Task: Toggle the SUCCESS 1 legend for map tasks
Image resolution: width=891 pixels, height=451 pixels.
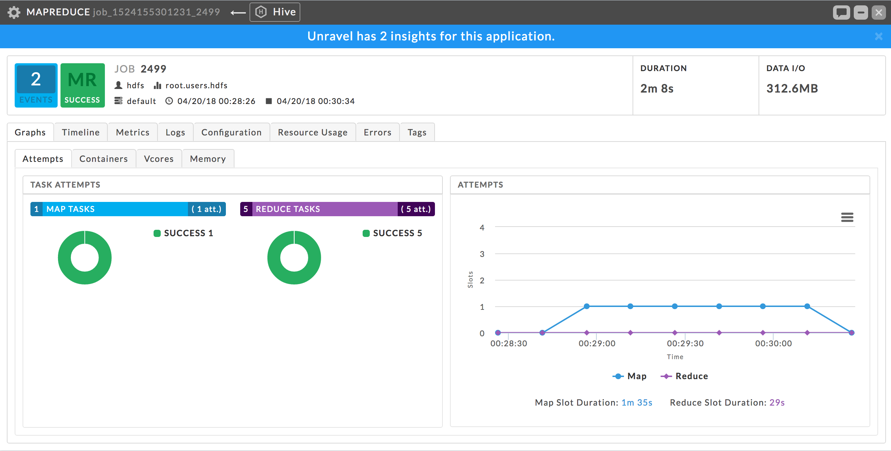Action: click(184, 233)
